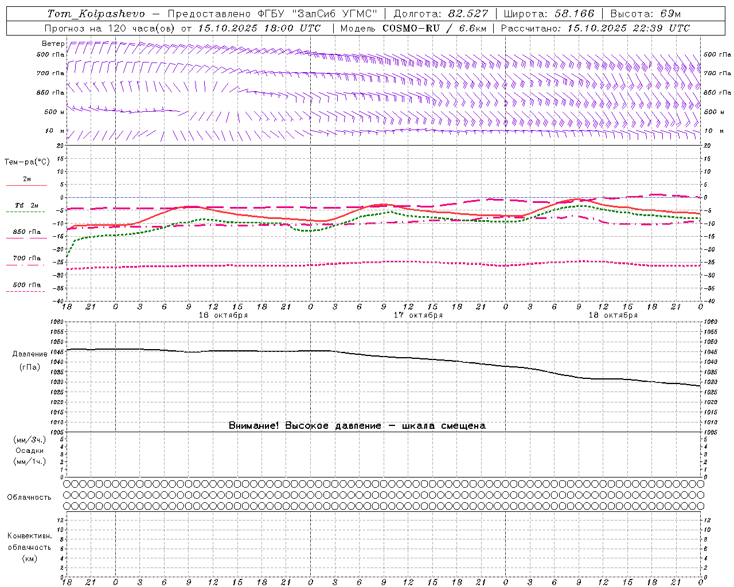Select the computed time 15.10.2025 22:39 UTC
Screen dimensions: 734x587
(629, 28)
